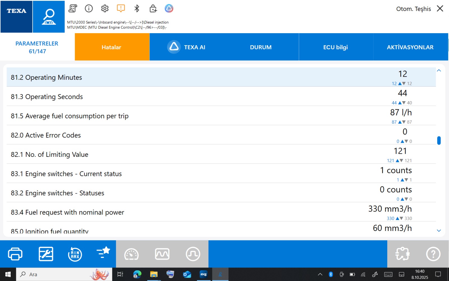Image resolution: width=449 pixels, height=281 pixels.
Task: Open the Hatalar tab
Action: tap(112, 47)
